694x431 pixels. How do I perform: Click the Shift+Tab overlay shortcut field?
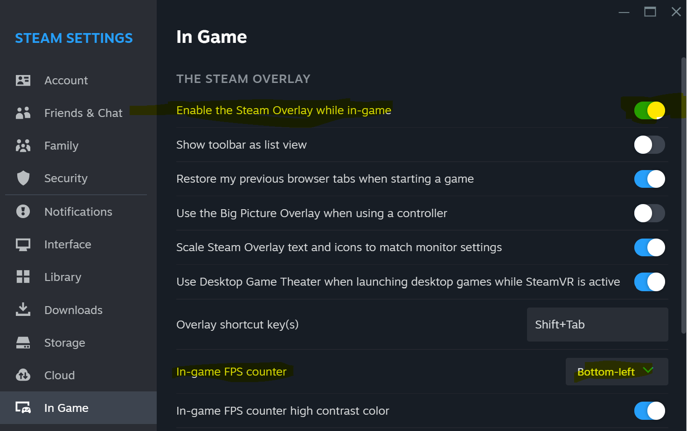[x=597, y=325]
